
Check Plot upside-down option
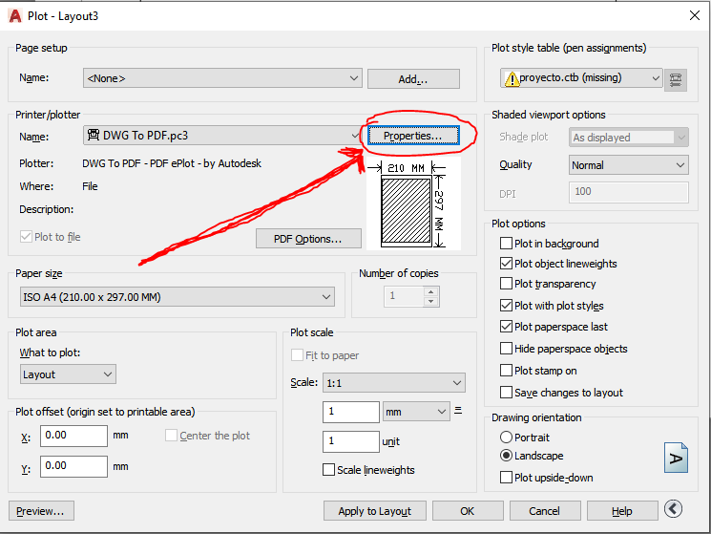click(x=506, y=478)
